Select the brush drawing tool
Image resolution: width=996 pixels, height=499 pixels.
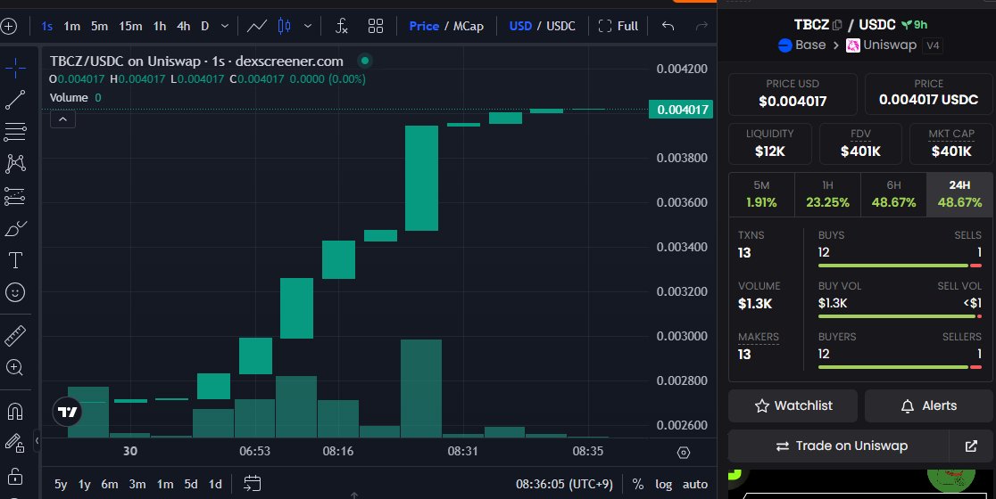15,228
